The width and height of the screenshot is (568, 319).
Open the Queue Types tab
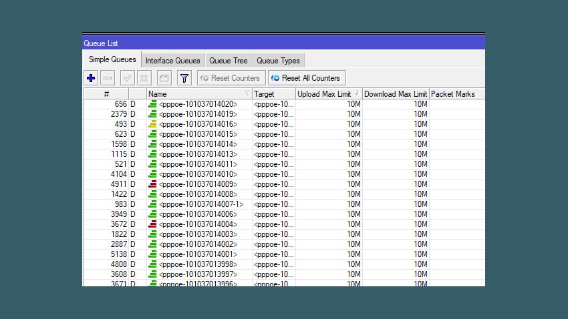278,61
